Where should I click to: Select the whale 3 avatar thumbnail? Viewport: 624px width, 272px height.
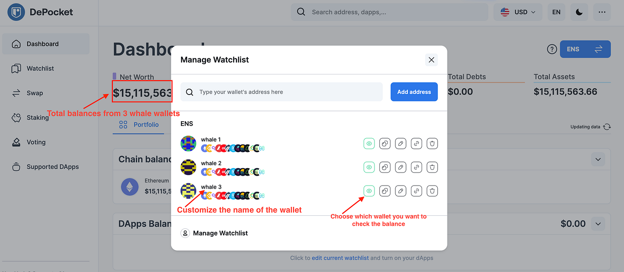click(189, 191)
